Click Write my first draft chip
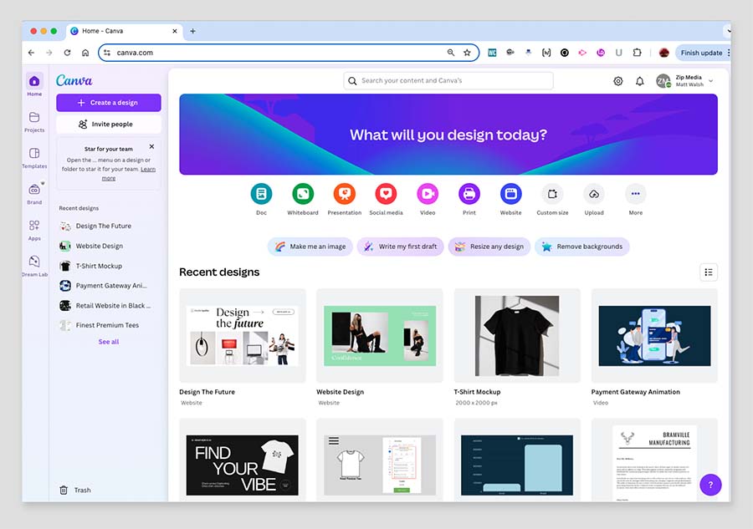The image size is (753, 529). click(401, 247)
